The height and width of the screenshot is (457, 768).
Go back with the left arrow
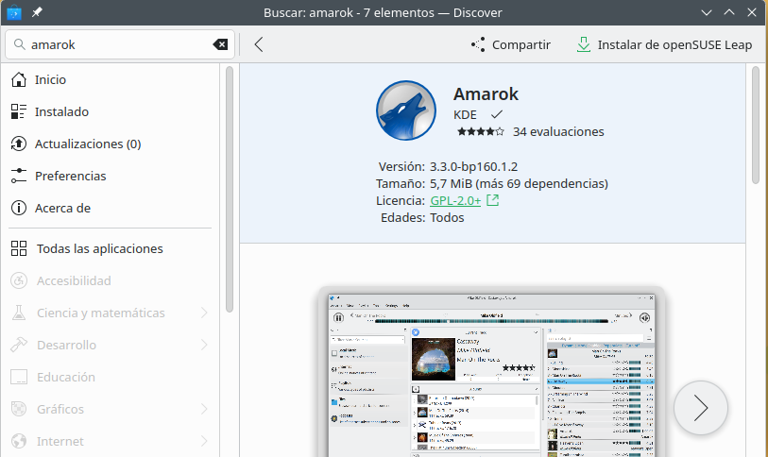(x=259, y=44)
